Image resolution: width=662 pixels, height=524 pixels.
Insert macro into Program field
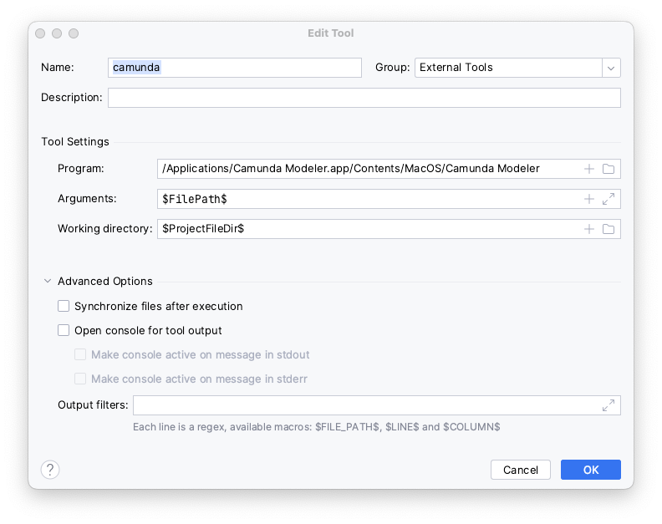coord(589,169)
